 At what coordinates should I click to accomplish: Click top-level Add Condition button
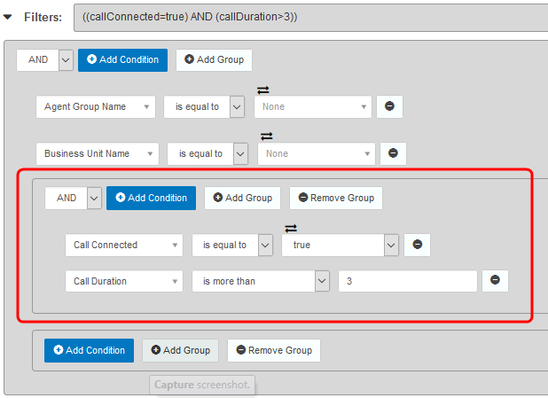click(x=122, y=59)
